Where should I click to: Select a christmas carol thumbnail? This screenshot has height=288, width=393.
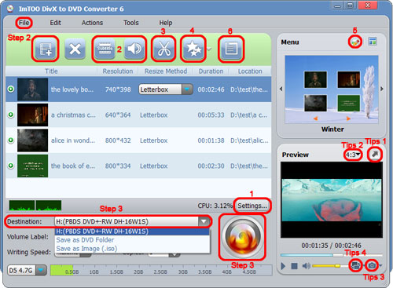[32, 115]
